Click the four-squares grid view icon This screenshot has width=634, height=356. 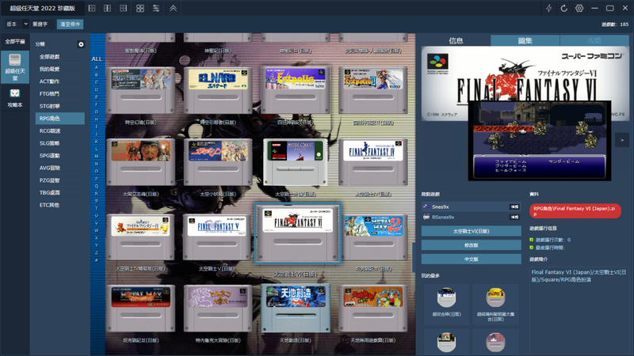[x=140, y=8]
